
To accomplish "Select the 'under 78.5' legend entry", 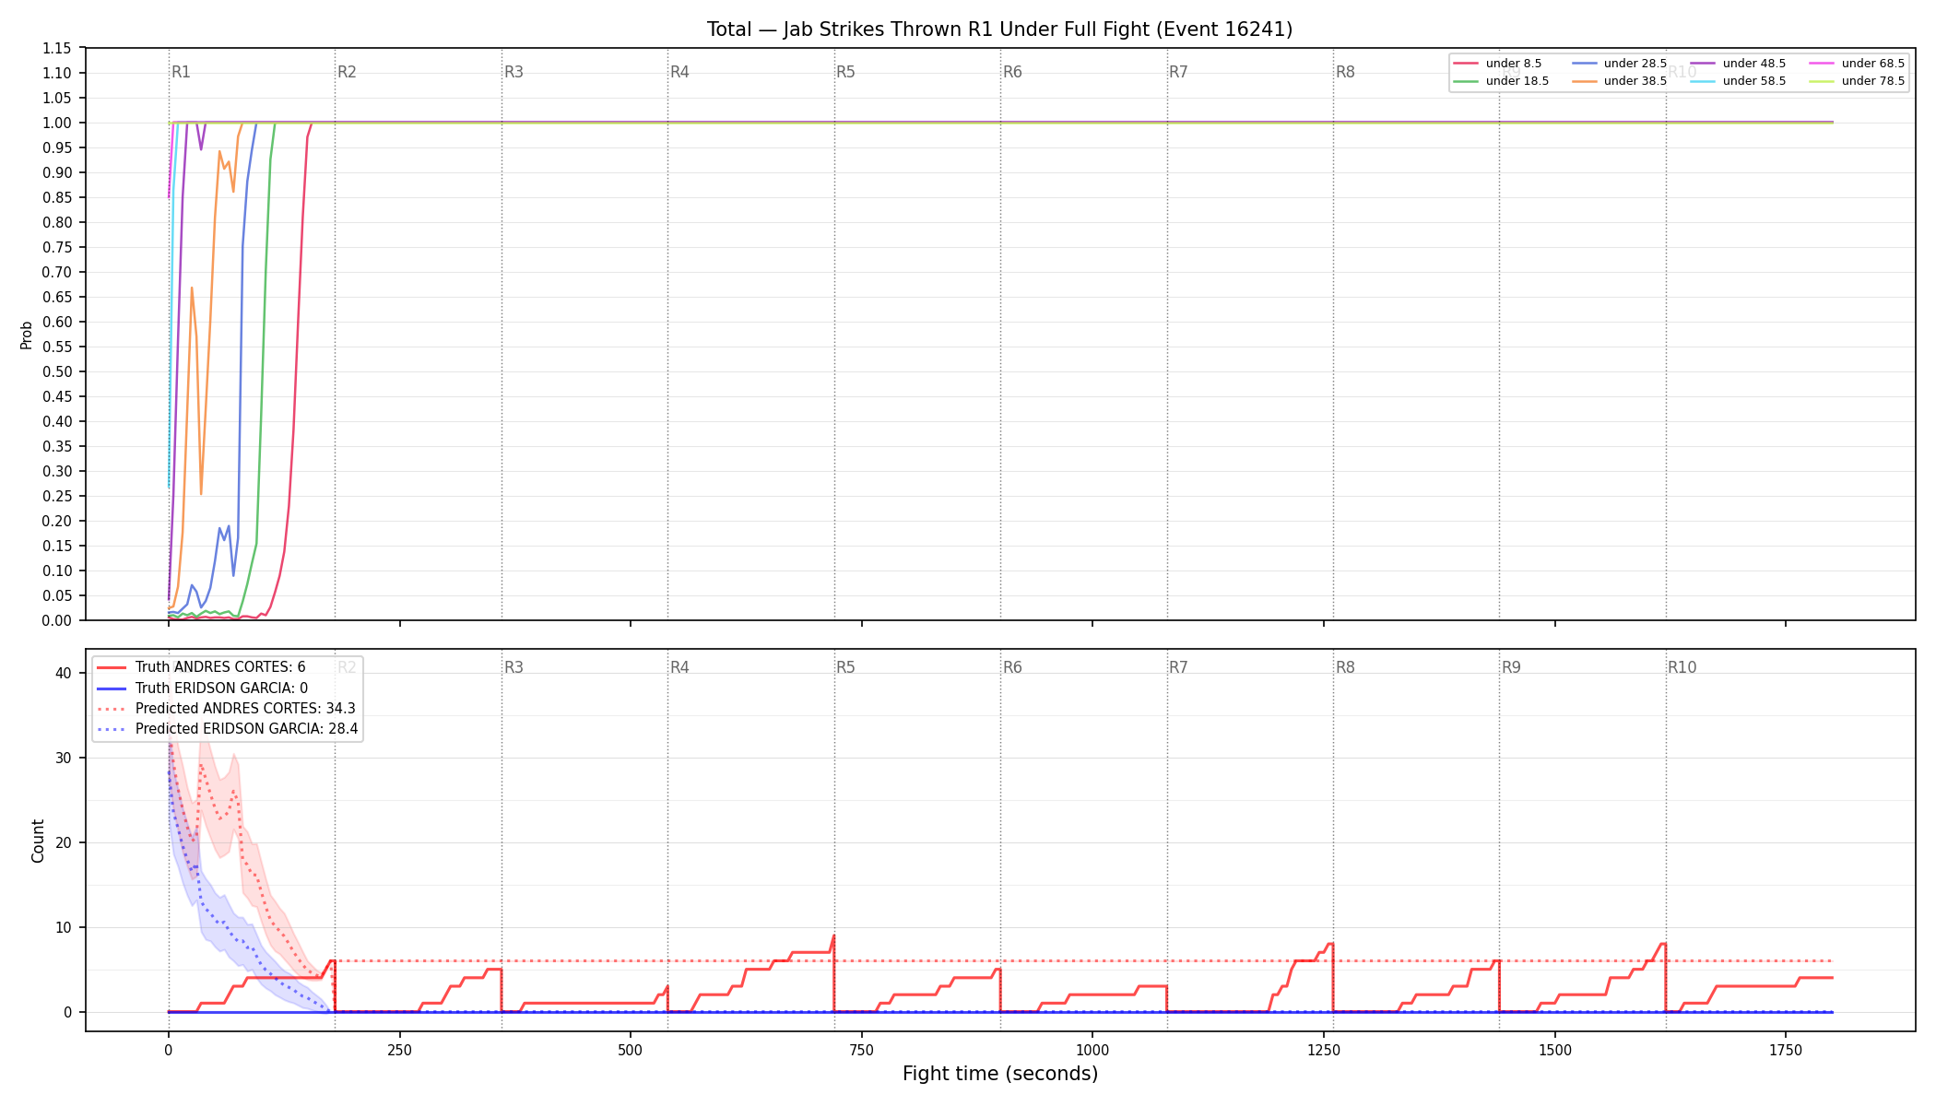I will pos(1858,81).
